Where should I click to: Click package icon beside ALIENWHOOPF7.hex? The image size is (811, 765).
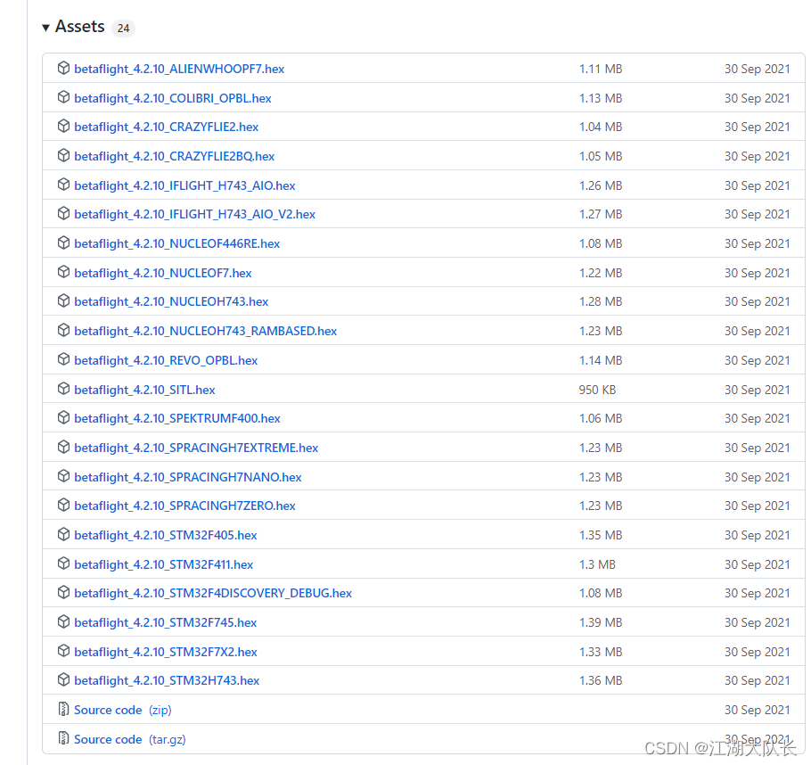pyautogui.click(x=63, y=68)
